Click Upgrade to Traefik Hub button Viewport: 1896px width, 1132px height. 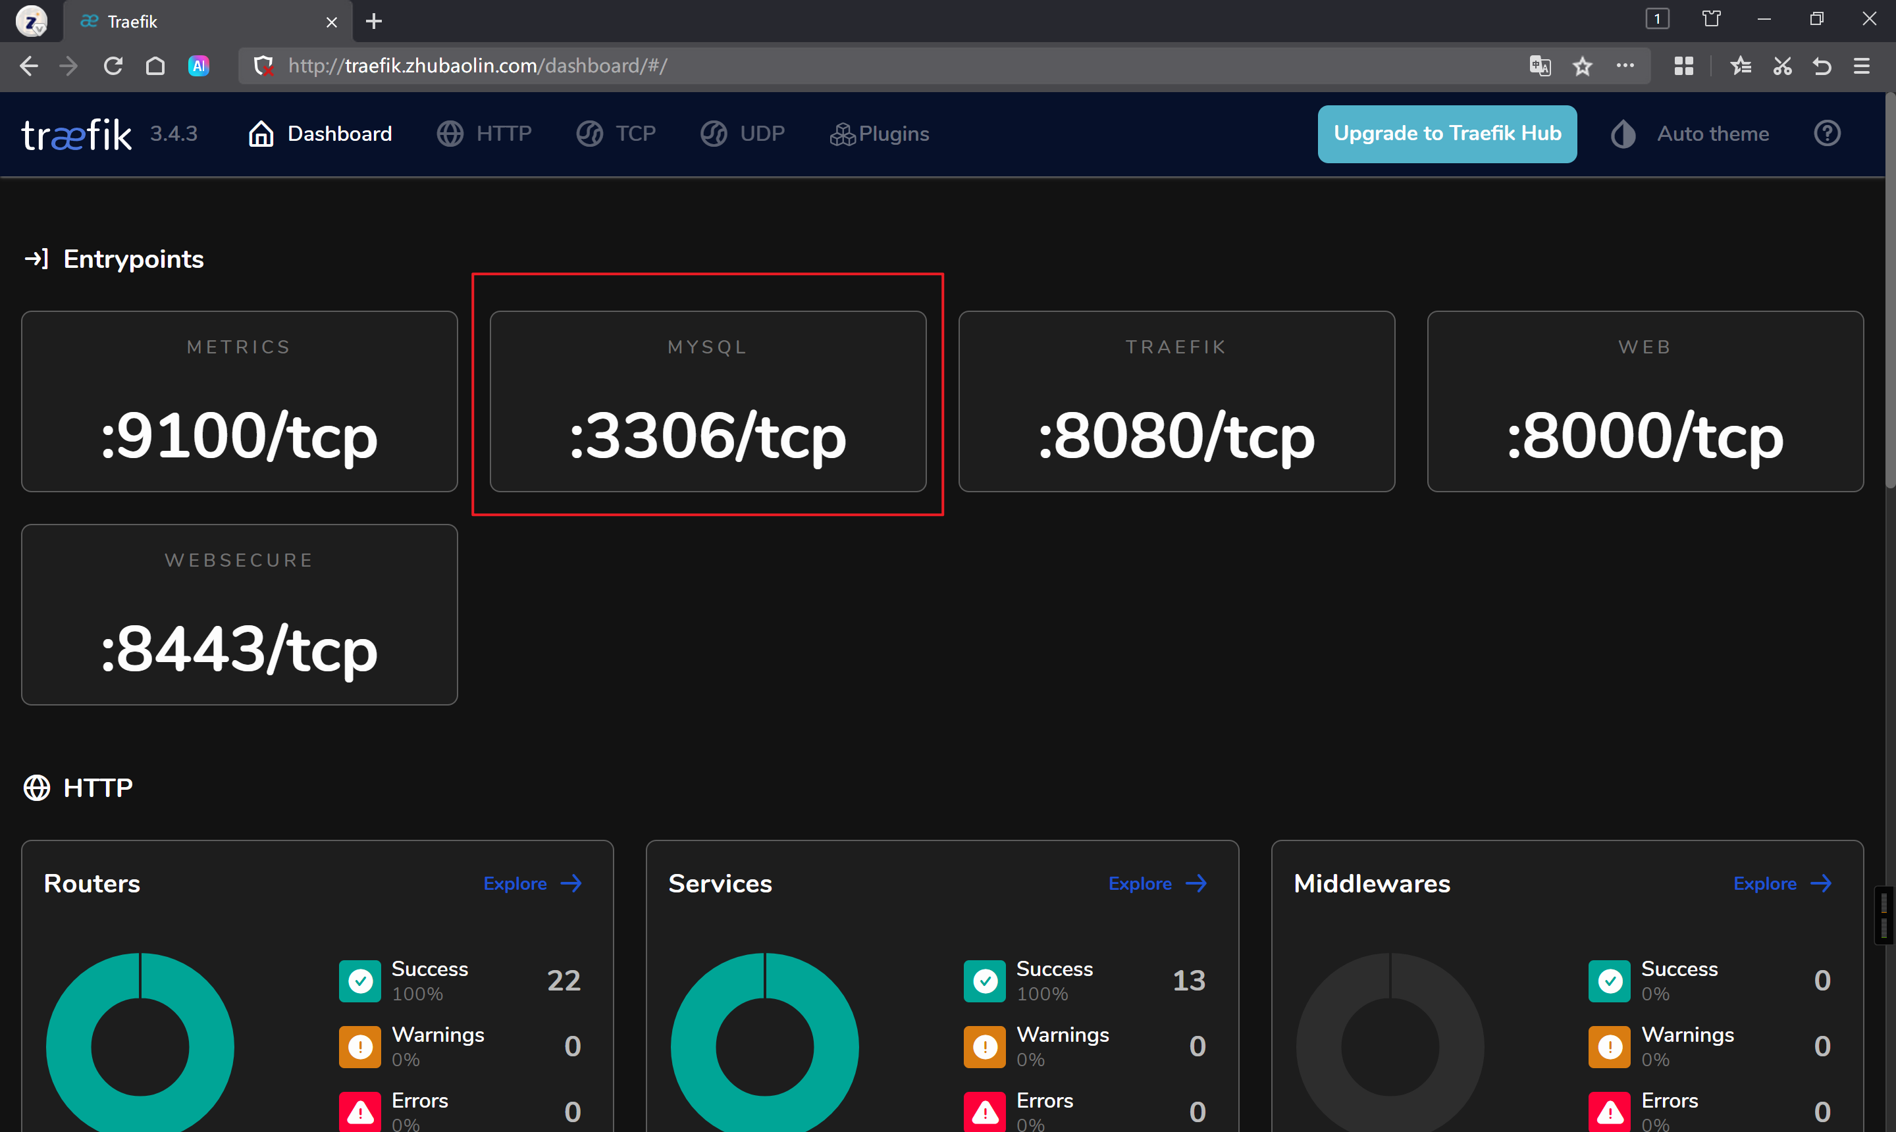tap(1446, 134)
